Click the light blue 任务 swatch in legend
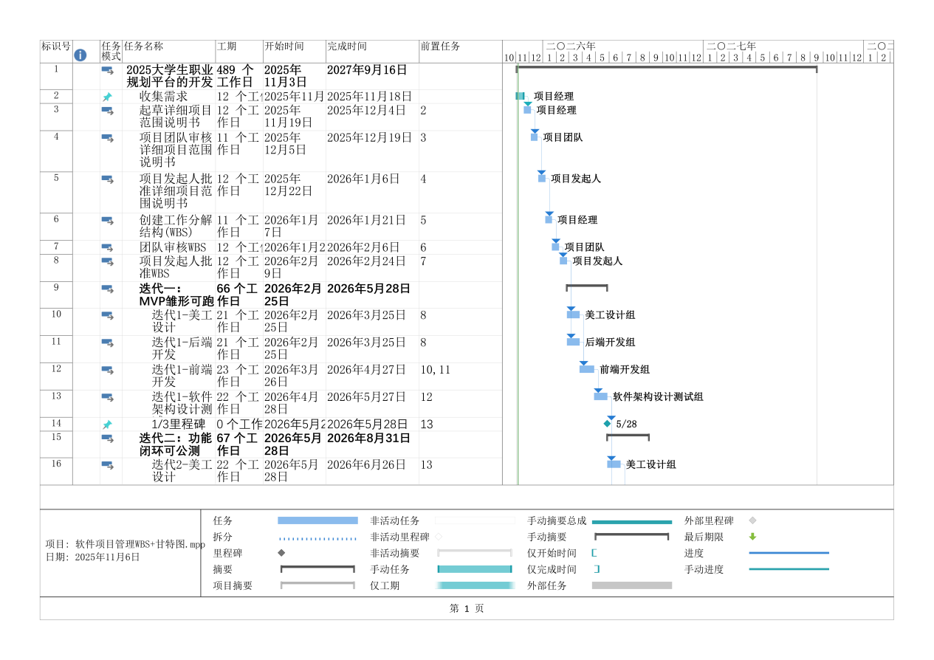The width and height of the screenshot is (934, 660). click(x=317, y=520)
